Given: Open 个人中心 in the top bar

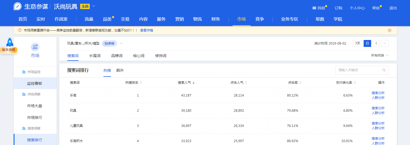Looking at the screenshot, I should point(357,8).
